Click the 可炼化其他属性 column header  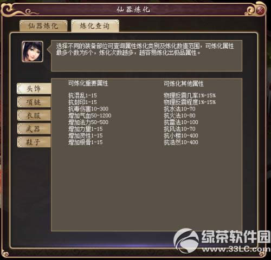click(x=184, y=83)
